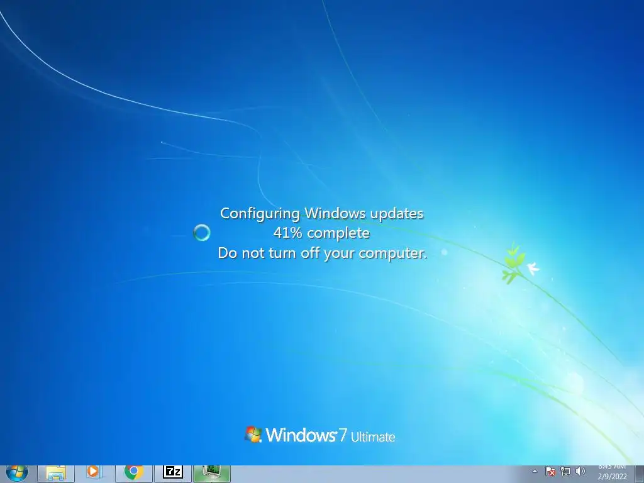Click the 'Configuring Windows updates' text

[x=321, y=214]
